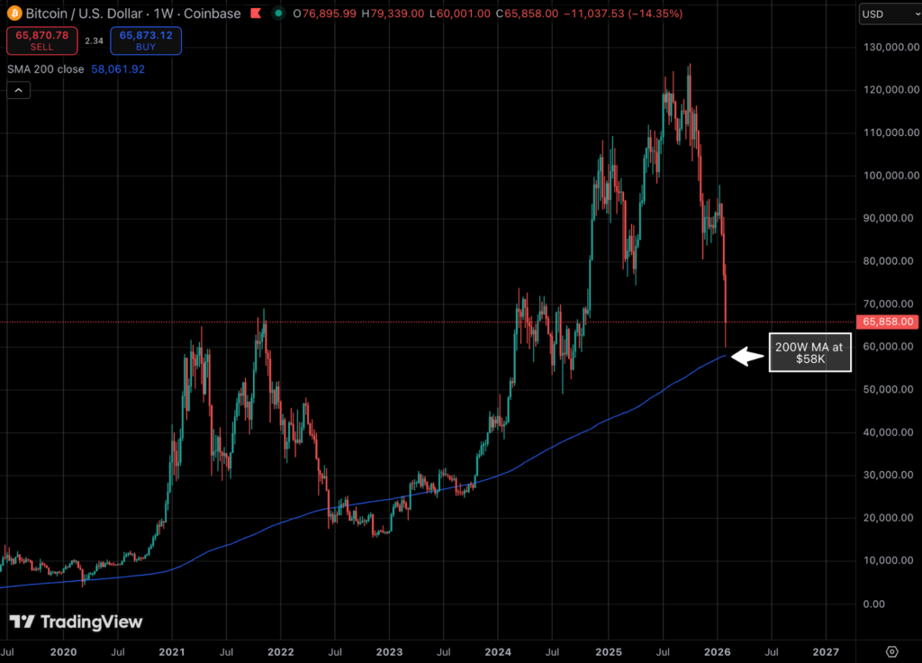Click the green market status dot
922x663 pixels.
point(280,14)
